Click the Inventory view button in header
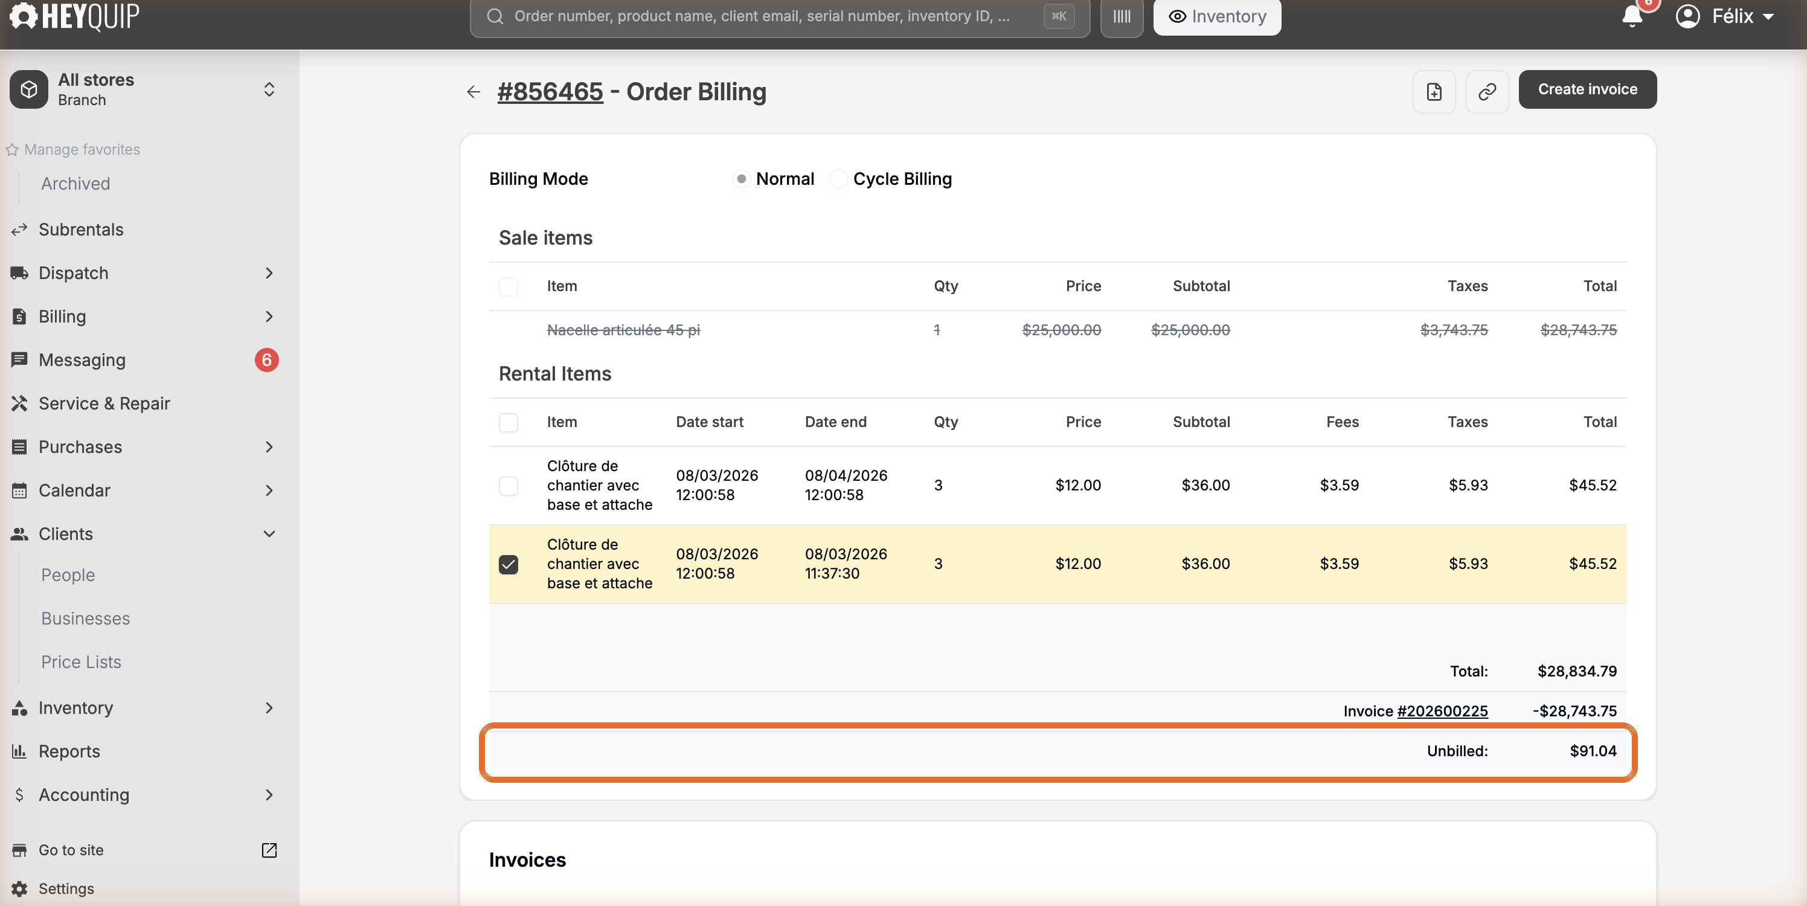 point(1217,16)
